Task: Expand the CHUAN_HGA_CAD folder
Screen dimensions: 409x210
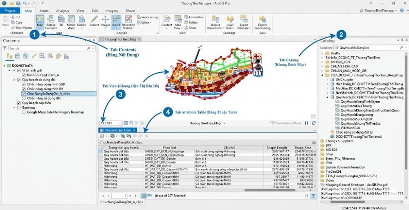Action: (322, 67)
